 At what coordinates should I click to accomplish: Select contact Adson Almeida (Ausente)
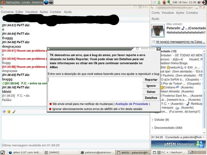coord(177,91)
